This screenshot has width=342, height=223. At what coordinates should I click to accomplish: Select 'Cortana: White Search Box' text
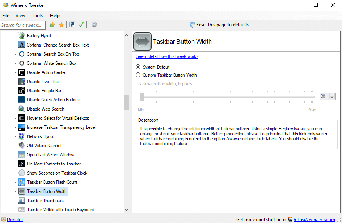click(52, 63)
